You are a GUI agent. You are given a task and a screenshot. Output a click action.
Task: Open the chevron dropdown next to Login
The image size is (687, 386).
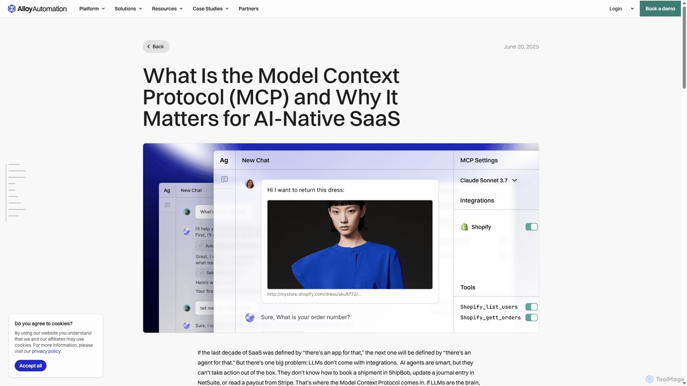point(632,9)
